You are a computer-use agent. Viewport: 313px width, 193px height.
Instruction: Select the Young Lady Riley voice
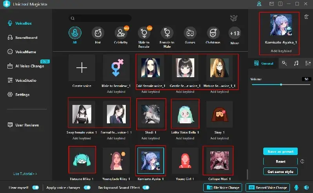pyautogui.click(x=116, y=161)
